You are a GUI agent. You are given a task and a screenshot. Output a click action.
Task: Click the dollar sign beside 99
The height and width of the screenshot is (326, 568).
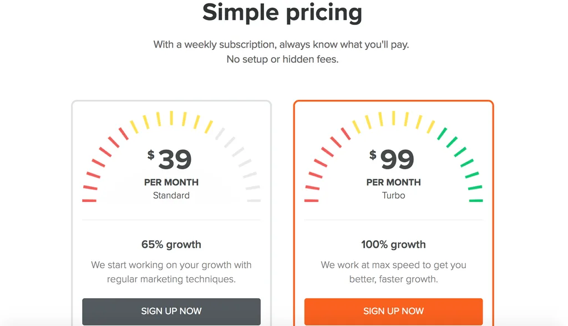[373, 155]
